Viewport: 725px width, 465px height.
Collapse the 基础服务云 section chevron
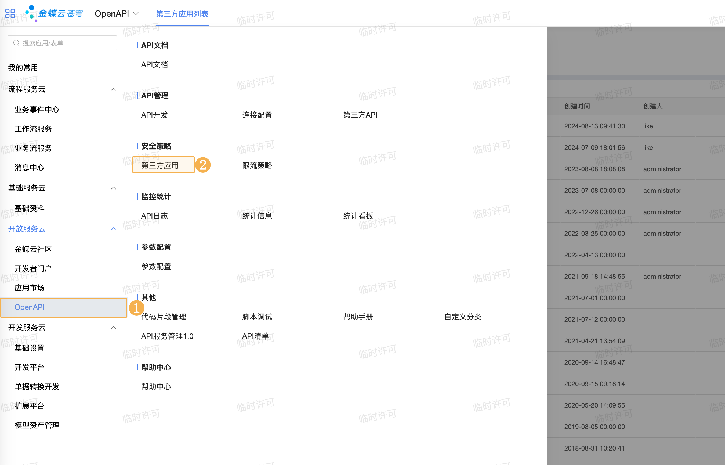[114, 188]
